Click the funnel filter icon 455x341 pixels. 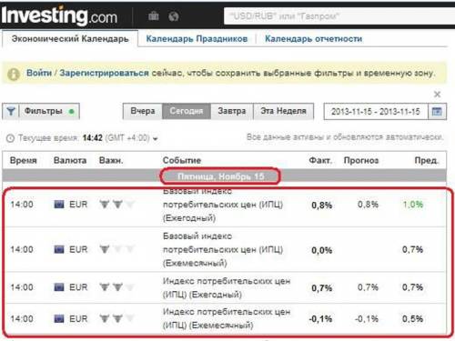[11, 111]
